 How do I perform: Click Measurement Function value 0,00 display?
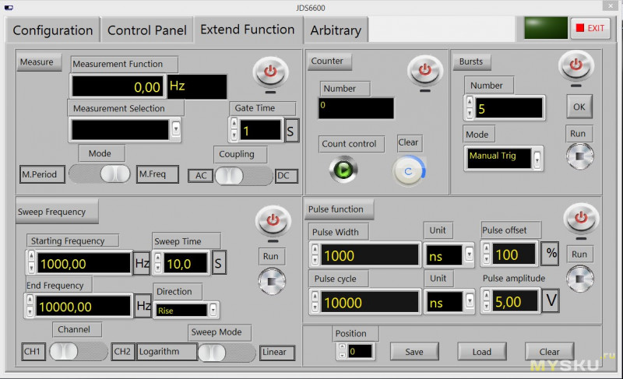118,86
